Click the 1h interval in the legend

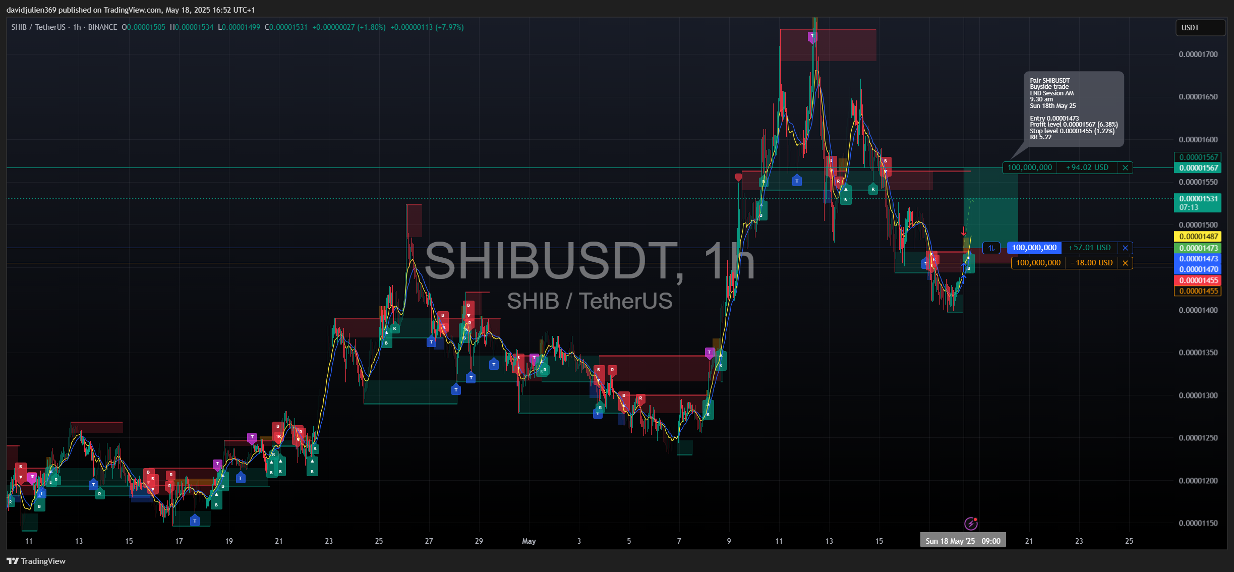click(77, 27)
